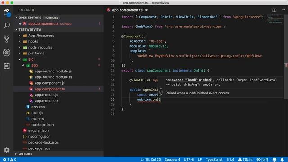Open the Source Control view
The width and height of the screenshot is (288, 162).
7,39
